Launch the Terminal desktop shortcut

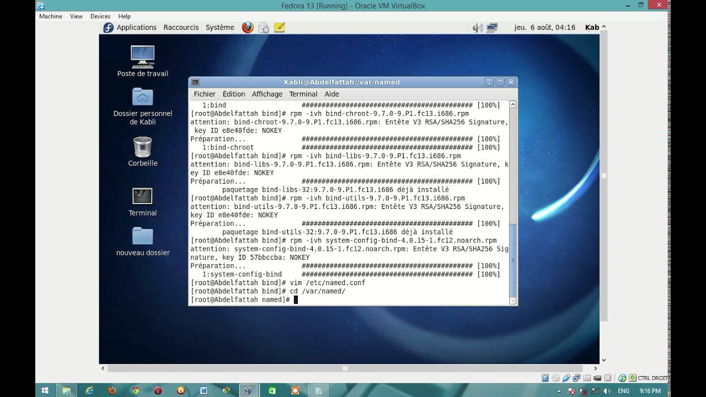[x=142, y=202]
